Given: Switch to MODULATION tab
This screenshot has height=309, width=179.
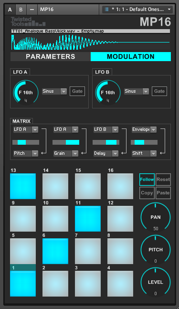Looking at the screenshot, I should (x=131, y=56).
